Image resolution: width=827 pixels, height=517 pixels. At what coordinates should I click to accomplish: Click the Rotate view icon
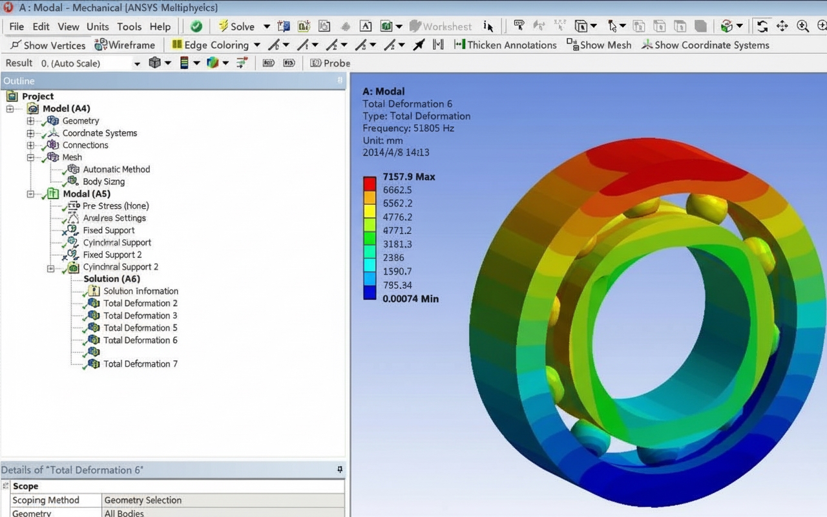click(x=762, y=26)
